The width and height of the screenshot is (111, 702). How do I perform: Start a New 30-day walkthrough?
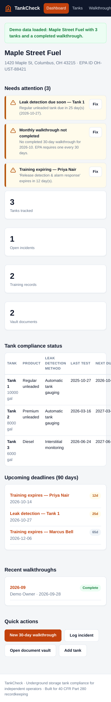tap(33, 635)
